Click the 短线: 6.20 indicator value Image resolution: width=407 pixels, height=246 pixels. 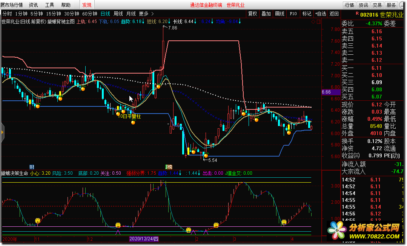158,22
